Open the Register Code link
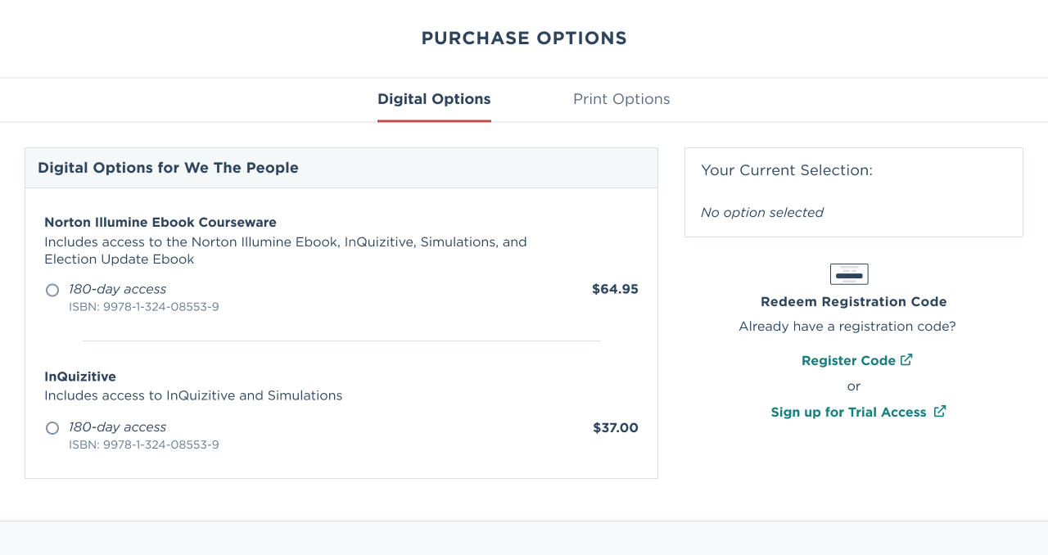 (x=849, y=360)
